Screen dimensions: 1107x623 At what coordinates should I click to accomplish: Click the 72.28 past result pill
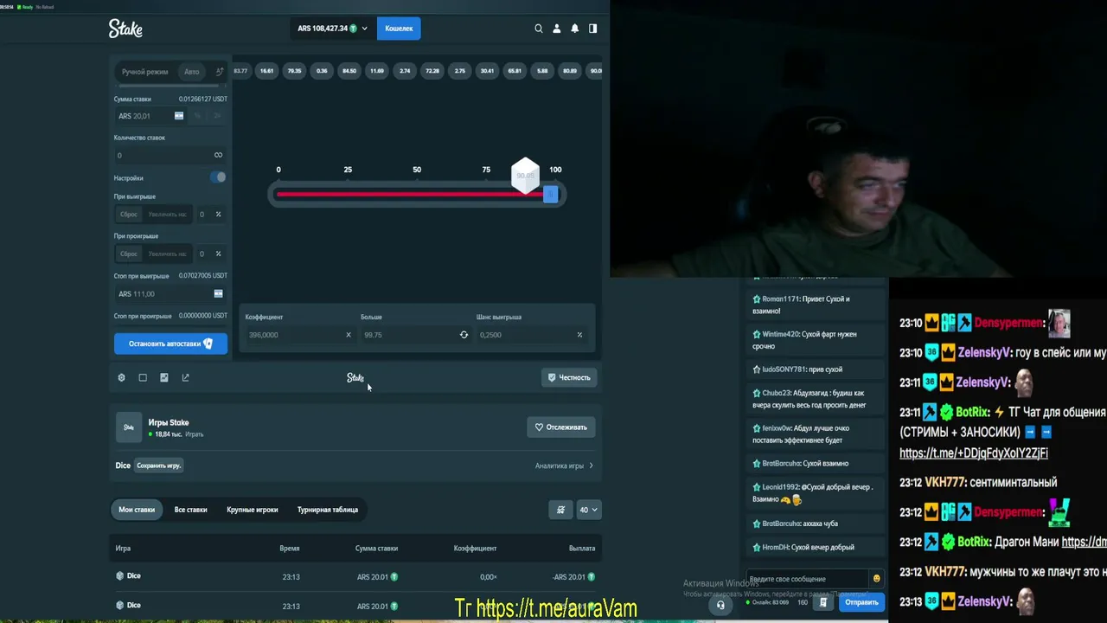point(432,71)
